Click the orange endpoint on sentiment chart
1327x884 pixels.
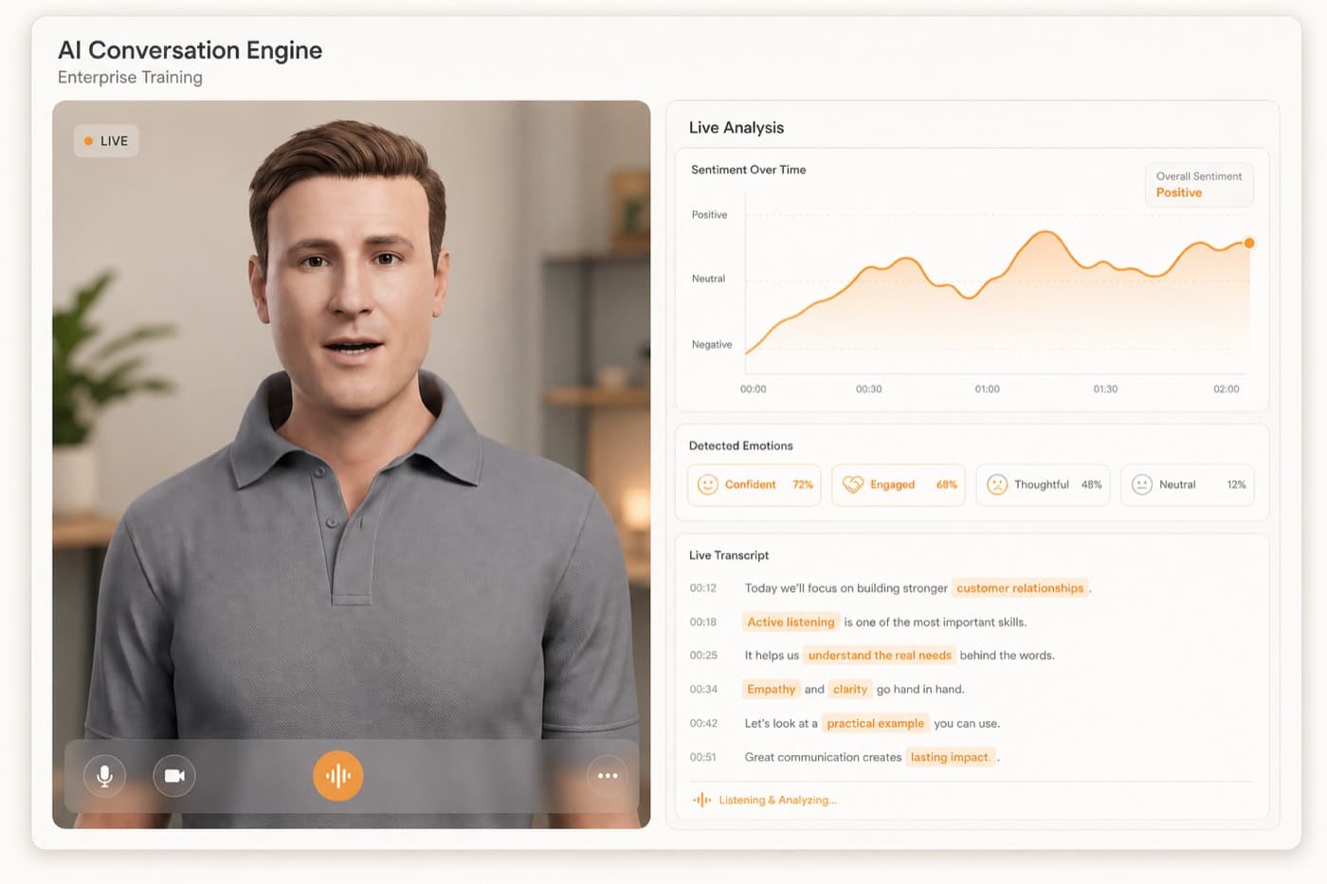coord(1249,244)
